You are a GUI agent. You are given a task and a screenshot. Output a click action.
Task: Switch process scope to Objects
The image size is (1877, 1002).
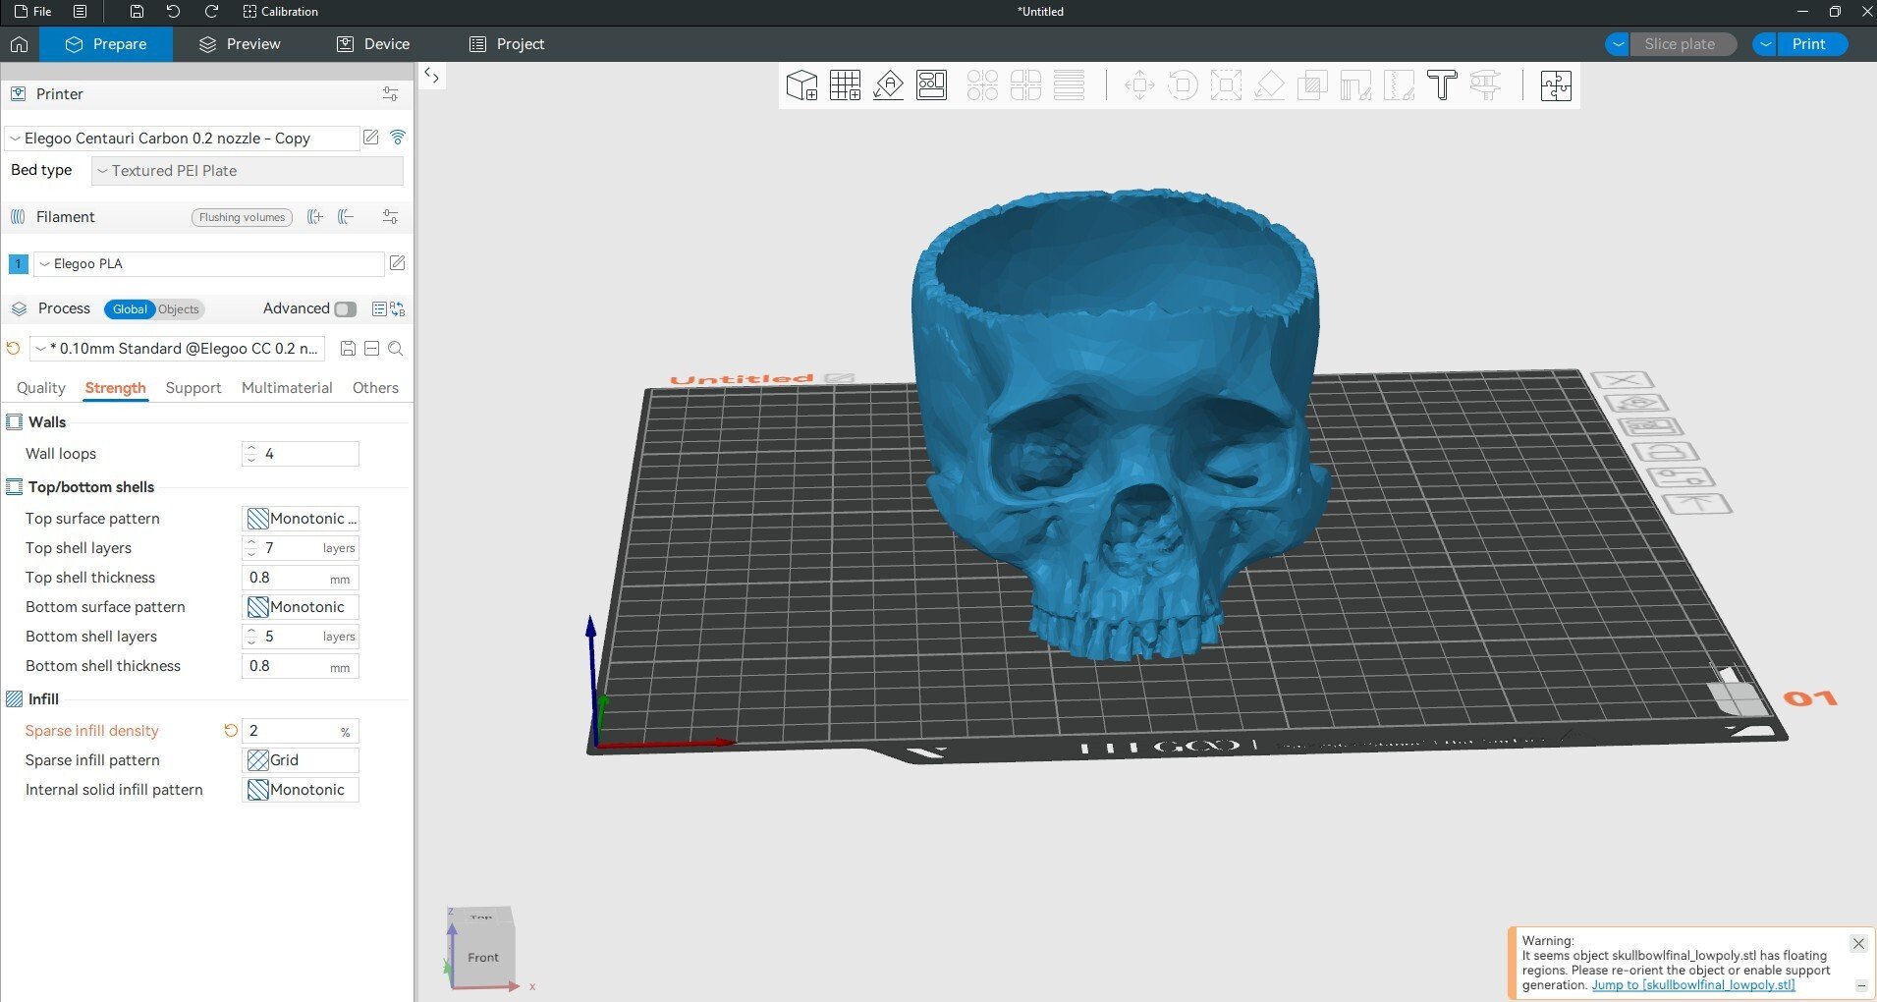pos(179,309)
